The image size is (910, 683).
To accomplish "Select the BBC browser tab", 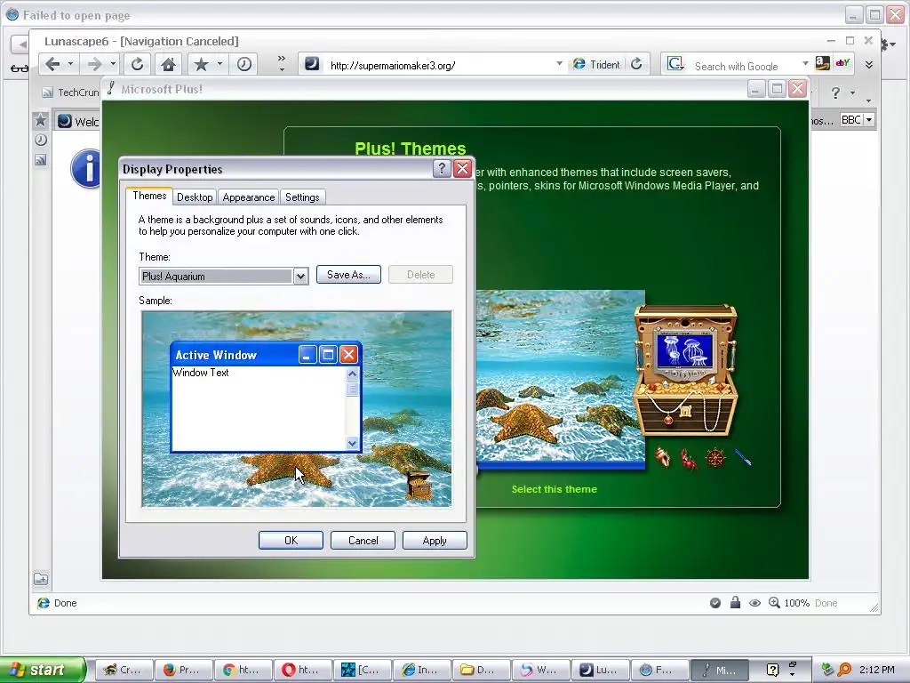I will [850, 120].
